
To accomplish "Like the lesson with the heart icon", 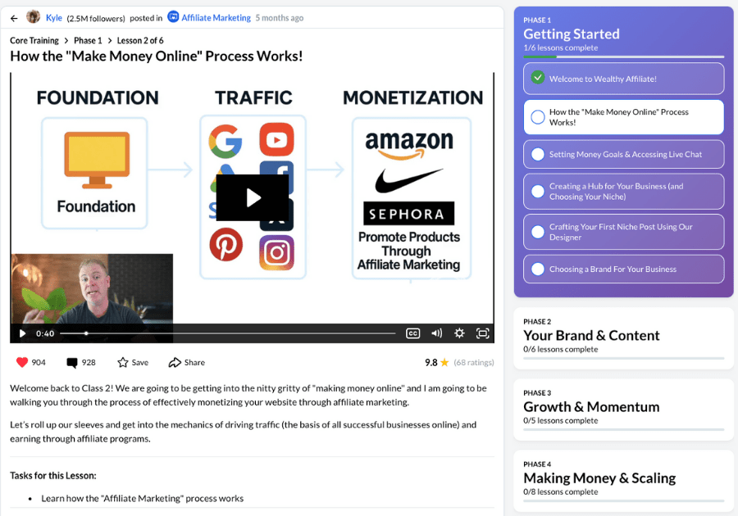I will 20,362.
